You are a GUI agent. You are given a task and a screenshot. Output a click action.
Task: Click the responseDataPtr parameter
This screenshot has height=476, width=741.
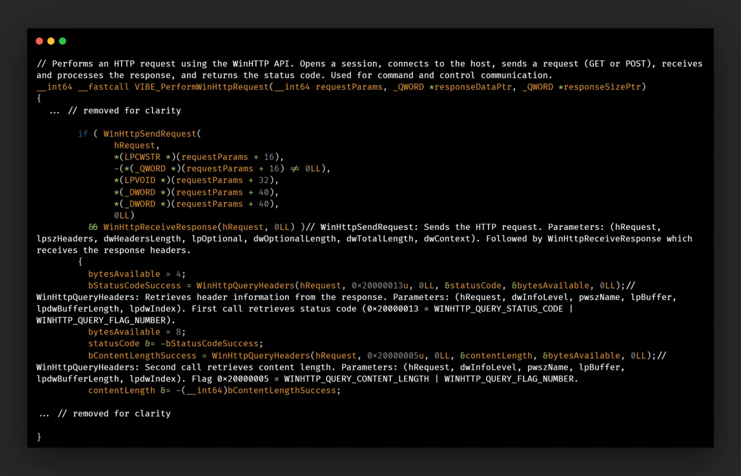tap(473, 87)
